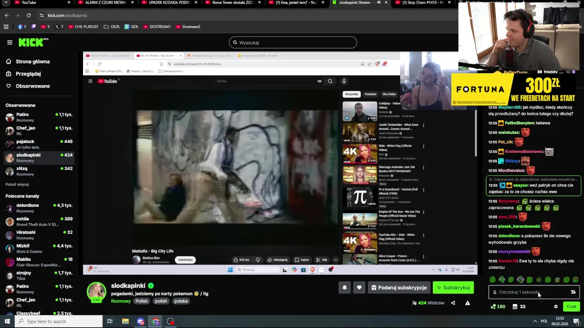Switch to the Ewa, jesteś tam tab

[x=297, y=3]
